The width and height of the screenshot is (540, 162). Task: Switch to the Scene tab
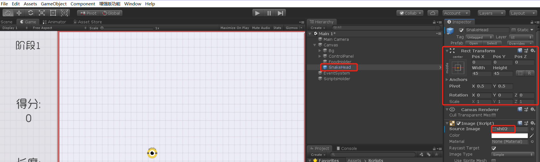click(6, 22)
